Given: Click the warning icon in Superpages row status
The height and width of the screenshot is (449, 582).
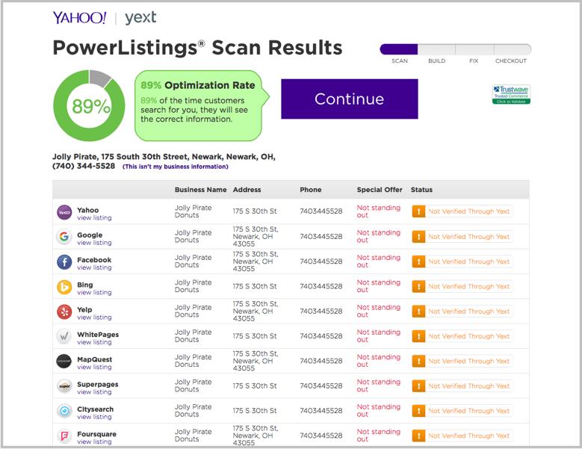Looking at the screenshot, I should (418, 386).
